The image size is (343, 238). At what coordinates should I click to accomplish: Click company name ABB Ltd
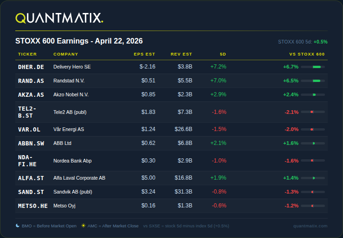[63, 143]
